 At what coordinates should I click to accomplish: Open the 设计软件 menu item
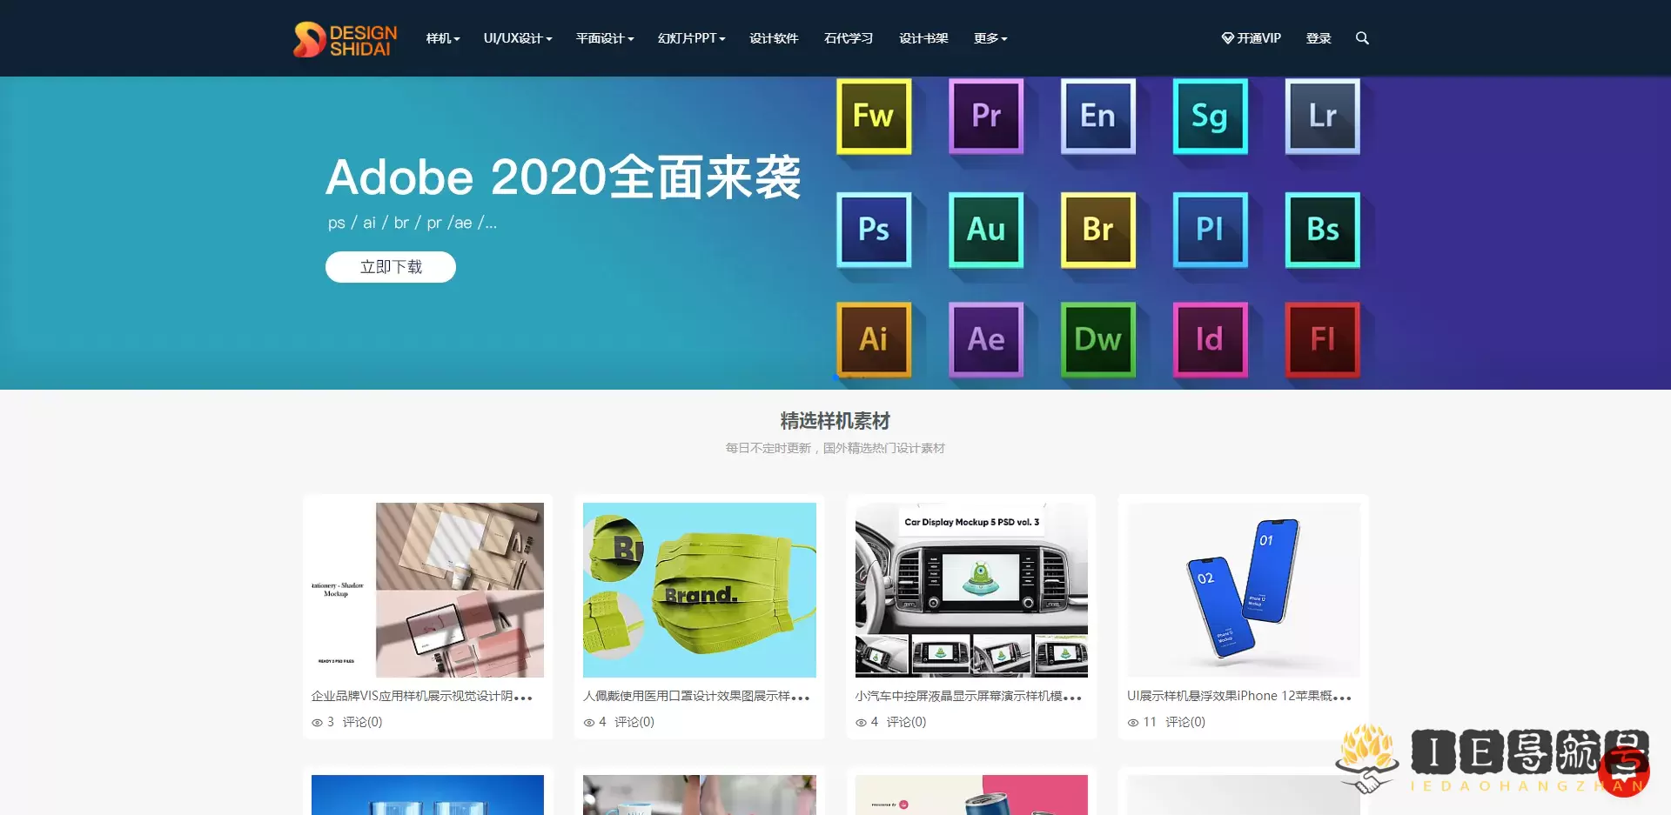[774, 38]
